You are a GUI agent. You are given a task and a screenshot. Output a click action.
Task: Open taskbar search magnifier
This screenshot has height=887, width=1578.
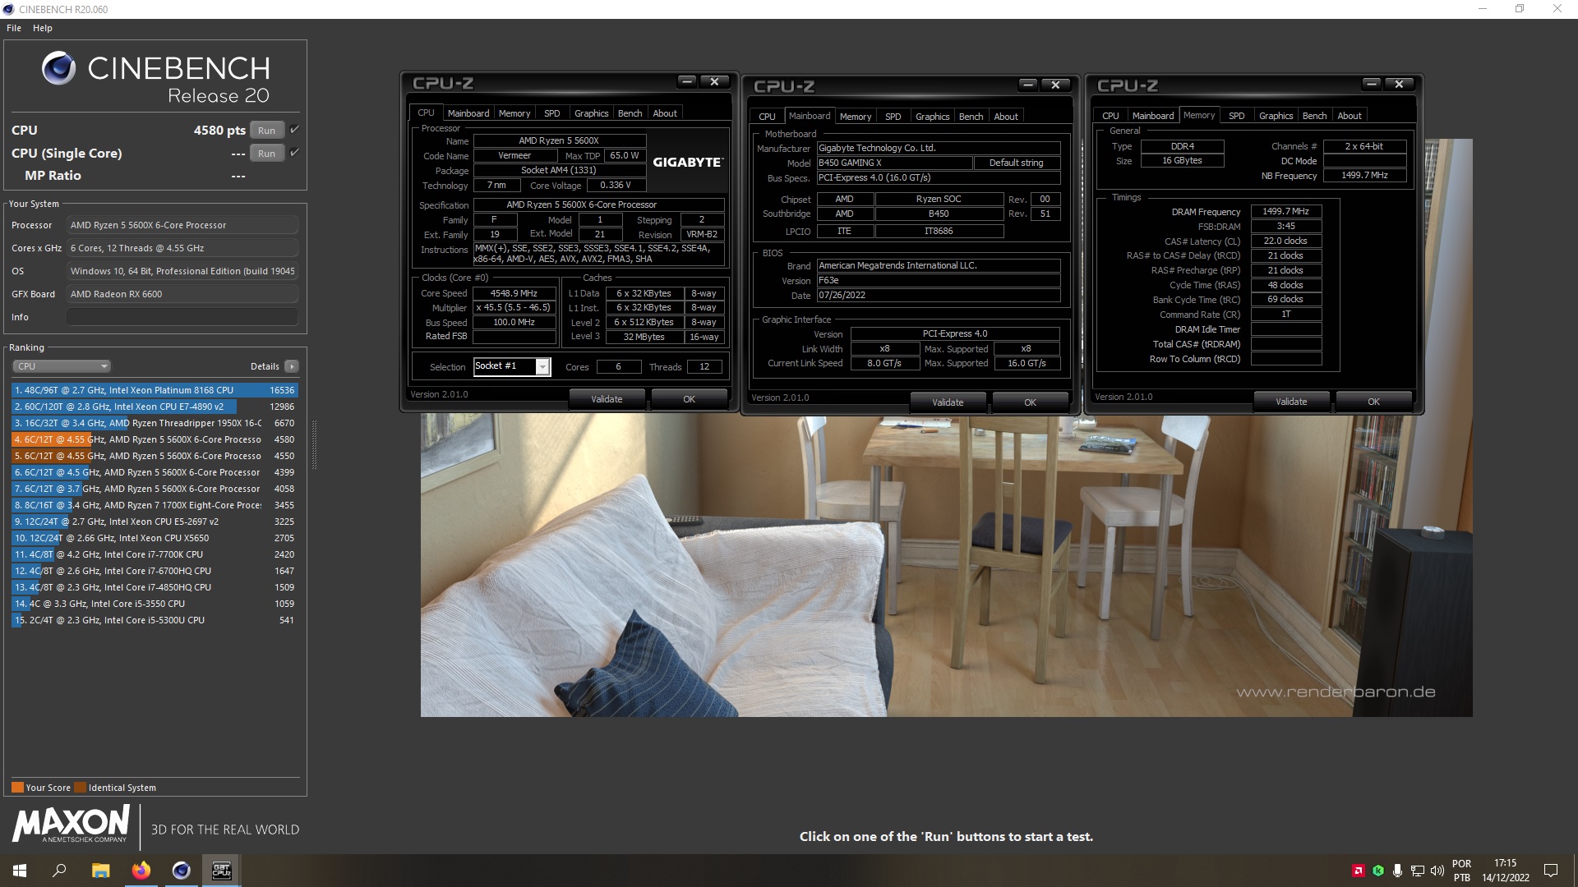pos(59,871)
